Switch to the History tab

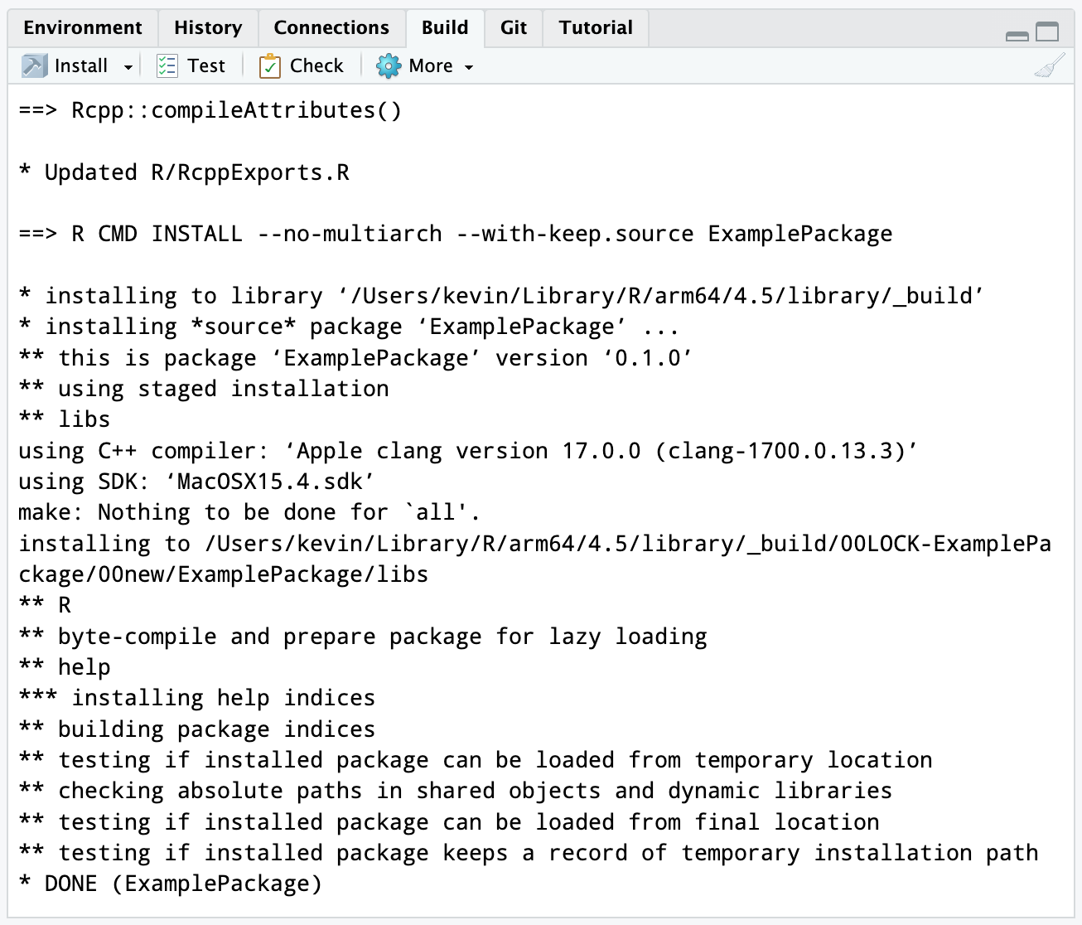click(x=208, y=27)
